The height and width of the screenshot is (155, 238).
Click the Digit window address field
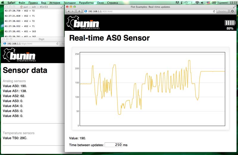coord(32,44)
